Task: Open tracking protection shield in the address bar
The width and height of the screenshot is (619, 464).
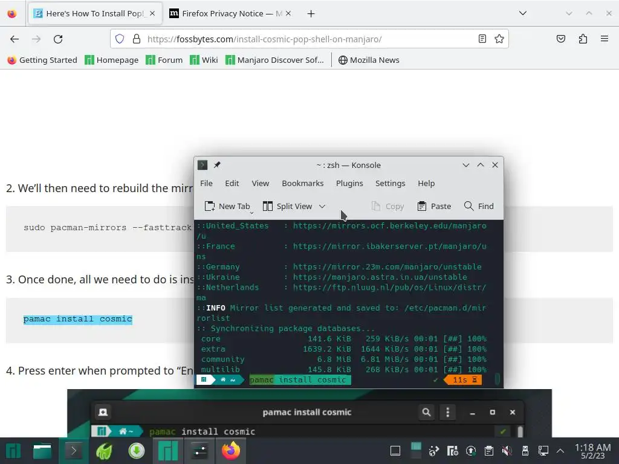Action: 120,39
